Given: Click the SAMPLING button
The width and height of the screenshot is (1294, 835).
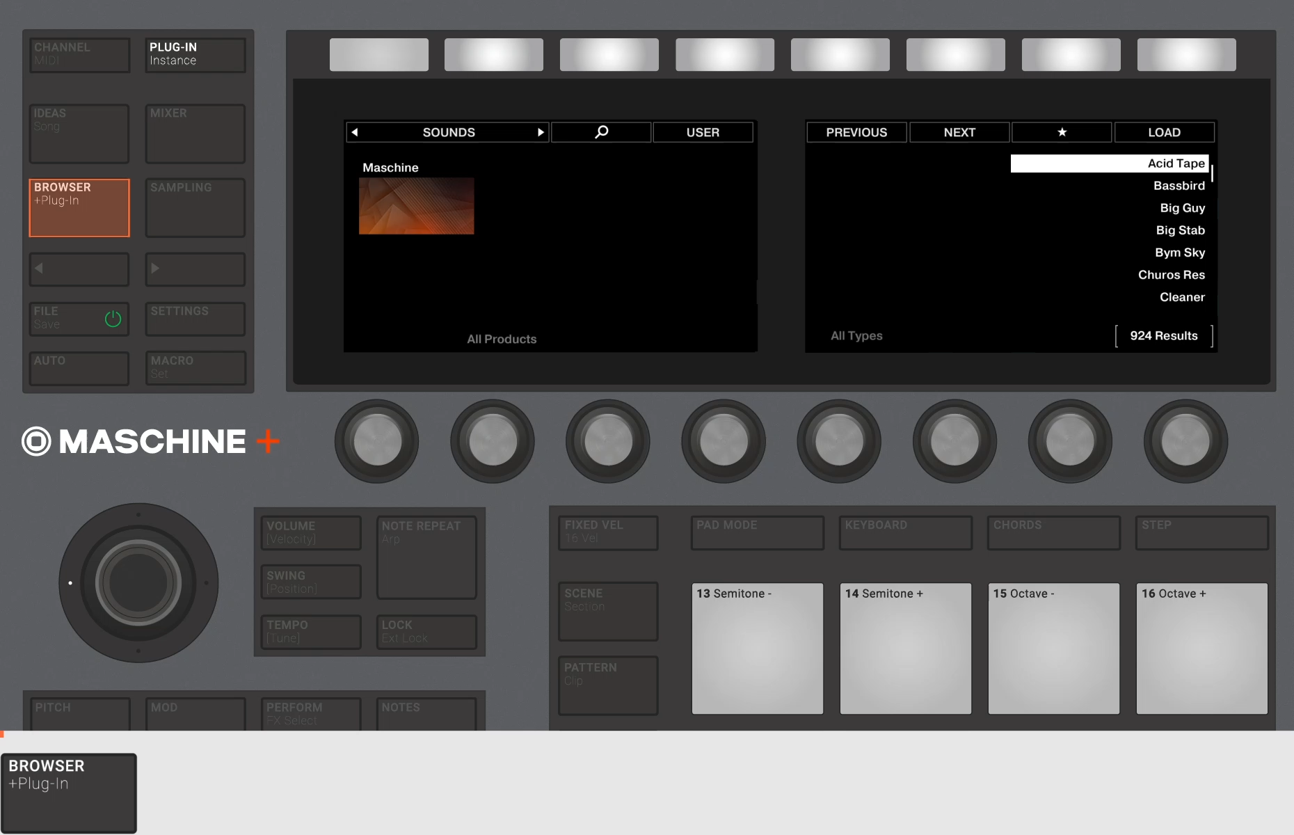Looking at the screenshot, I should (195, 208).
